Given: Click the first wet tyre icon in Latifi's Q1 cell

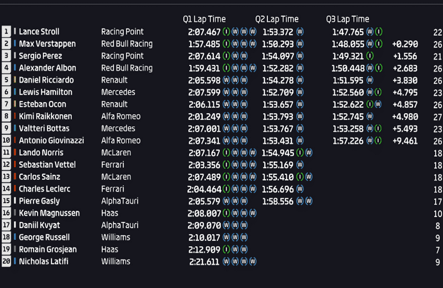Looking at the screenshot, I should click(226, 261).
